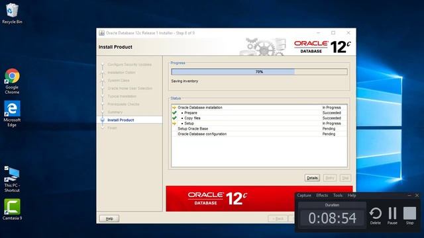The height and width of the screenshot is (238, 424).
Task: Pause the Camtasia recording
Action: coord(392,216)
